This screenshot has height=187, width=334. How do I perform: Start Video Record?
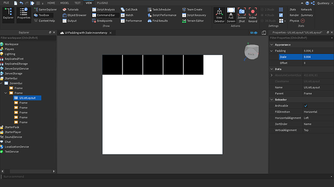click(x=253, y=15)
